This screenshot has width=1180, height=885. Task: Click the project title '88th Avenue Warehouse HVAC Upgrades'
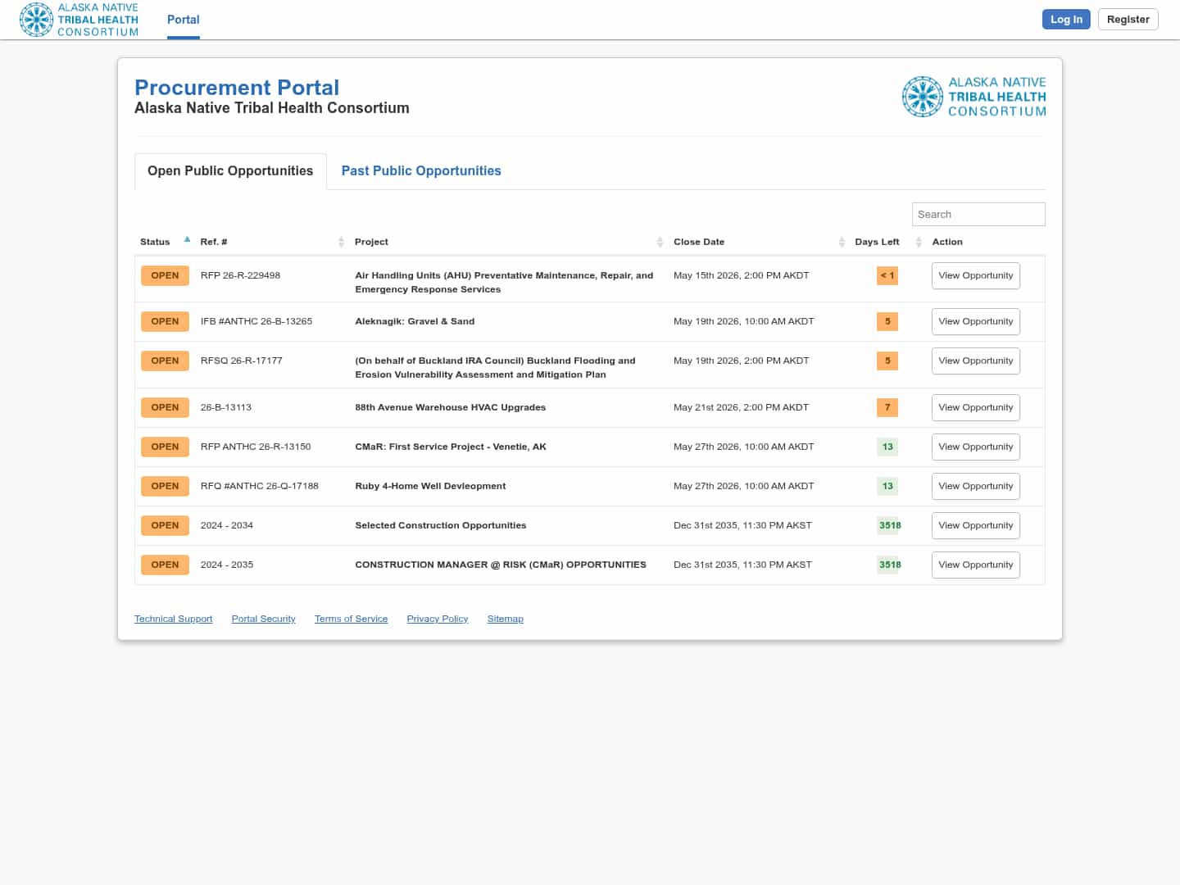coord(450,408)
